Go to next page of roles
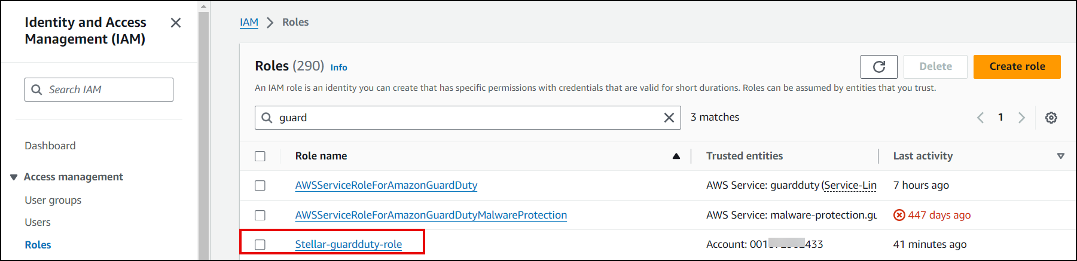The image size is (1077, 261). pyautogui.click(x=1021, y=118)
